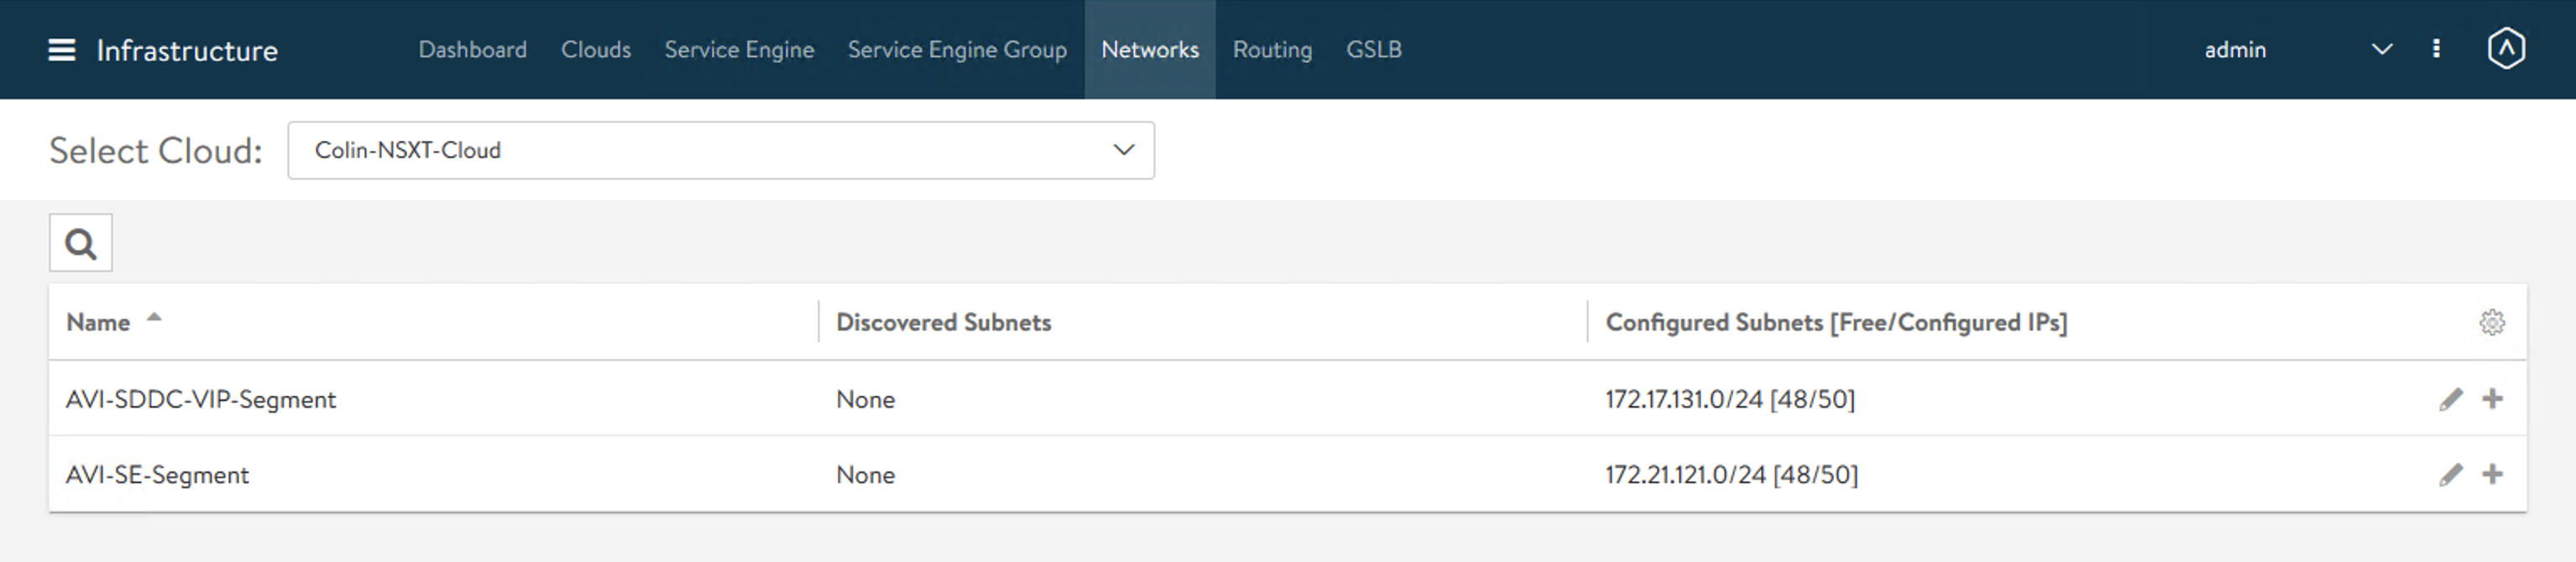The height and width of the screenshot is (562, 2576).
Task: Open the Select Cloud dropdown
Action: (x=721, y=151)
